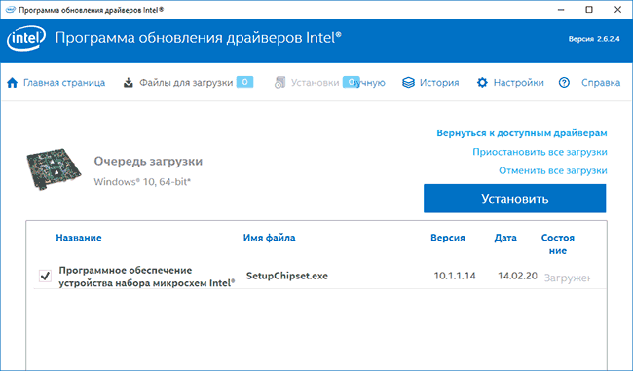633x371 pixels.
Task: Click the Intel logo in the header
Action: point(26,39)
